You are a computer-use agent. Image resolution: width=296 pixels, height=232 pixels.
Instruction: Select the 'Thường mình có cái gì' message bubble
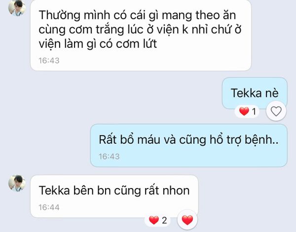[x=141, y=35]
